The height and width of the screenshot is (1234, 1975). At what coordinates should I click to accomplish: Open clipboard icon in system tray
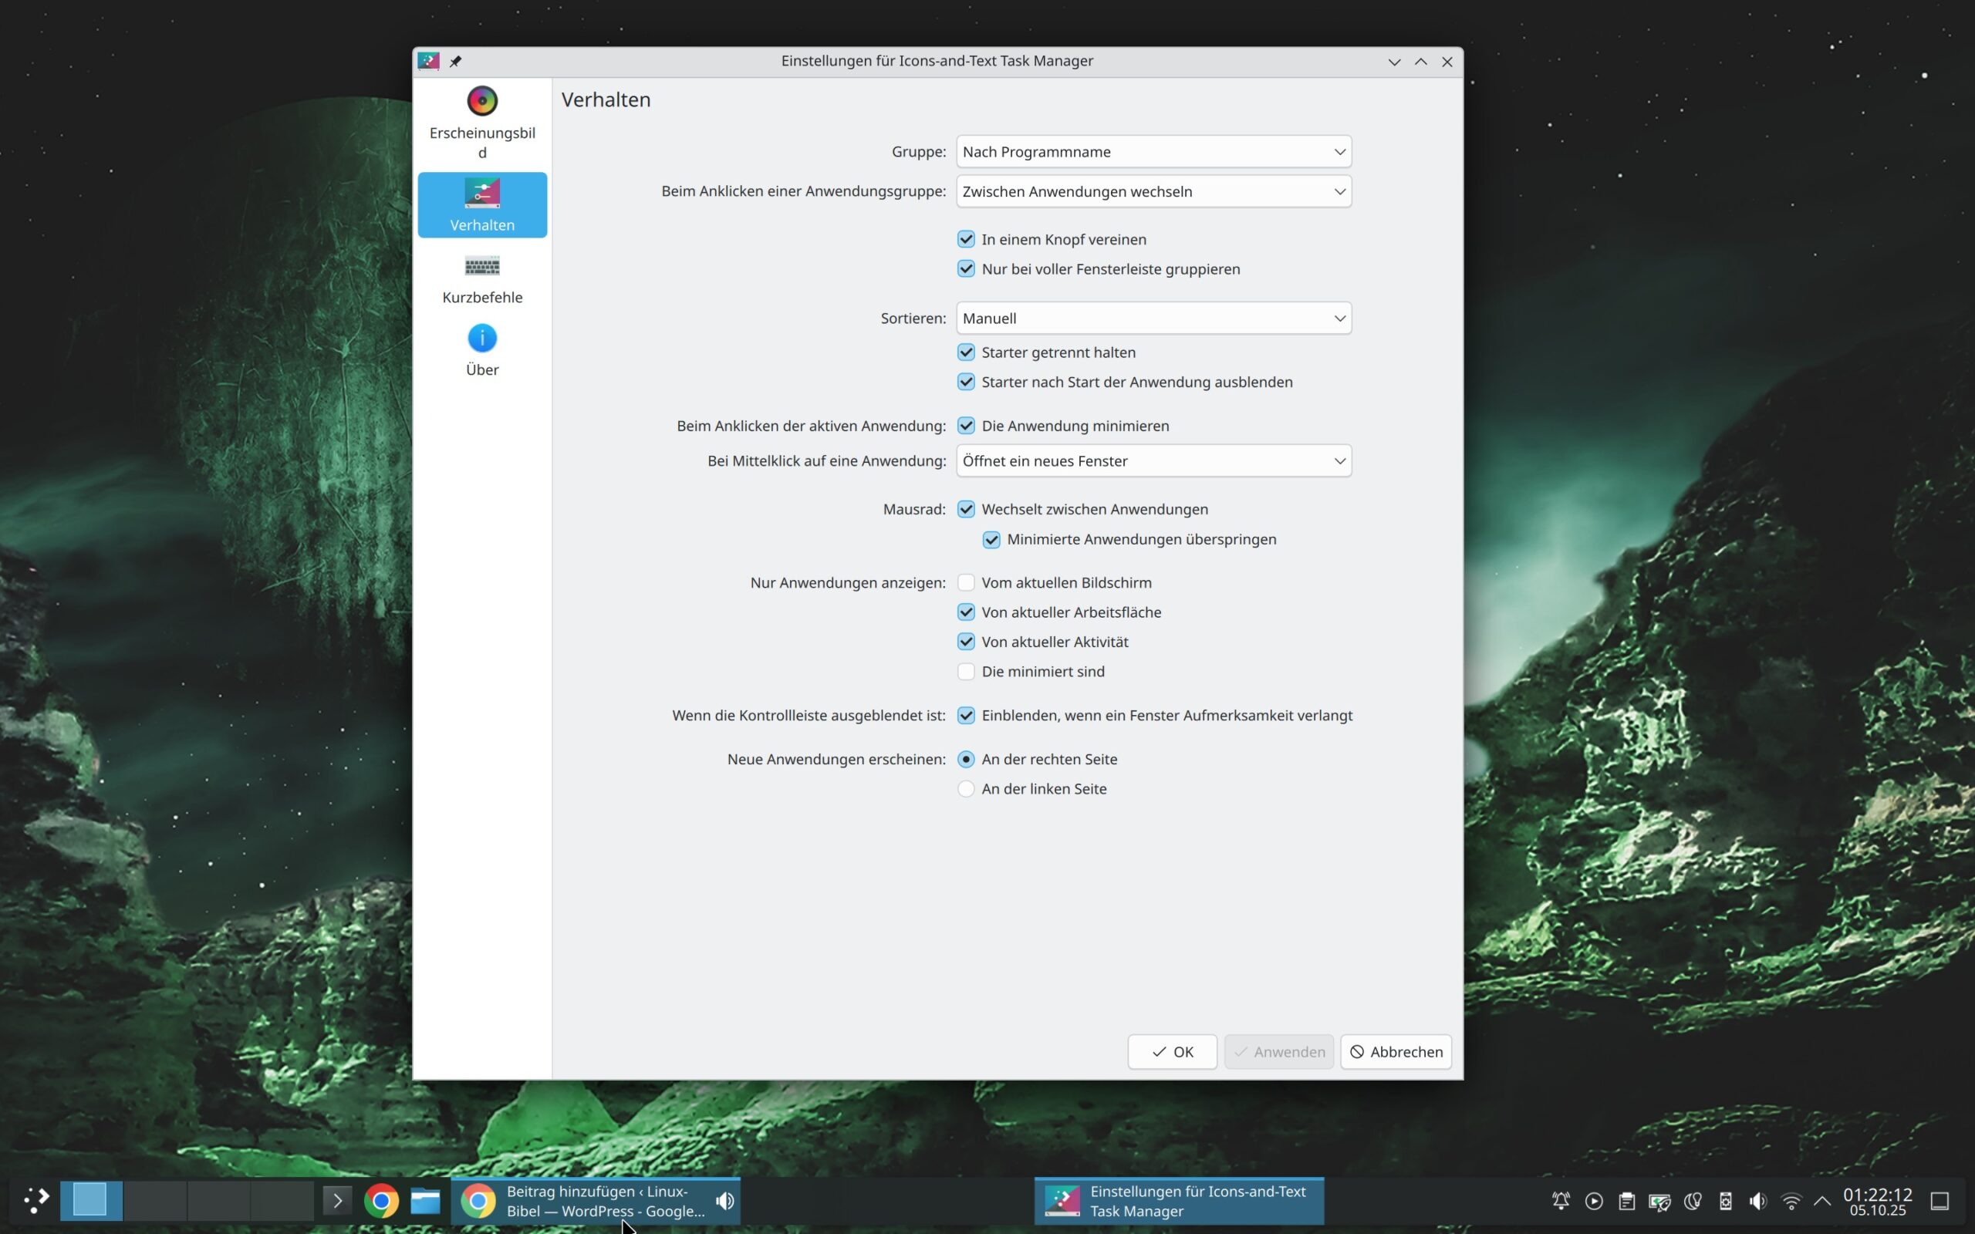click(x=1626, y=1201)
